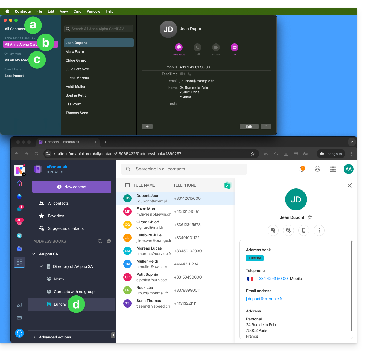
Task: Search address books with magnifier icon
Action: click(100, 241)
